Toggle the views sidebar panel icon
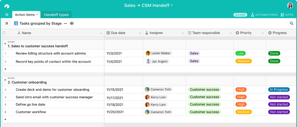297x127 pixels. [x=6, y=23]
